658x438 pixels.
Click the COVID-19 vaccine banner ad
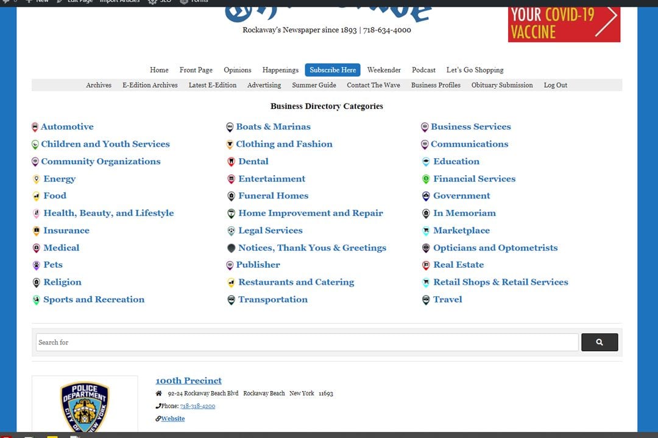tap(564, 24)
